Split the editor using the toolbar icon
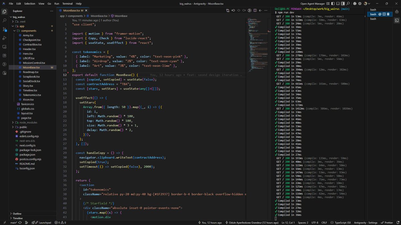The width and height of the screenshot is (401, 225). tap(255, 10)
